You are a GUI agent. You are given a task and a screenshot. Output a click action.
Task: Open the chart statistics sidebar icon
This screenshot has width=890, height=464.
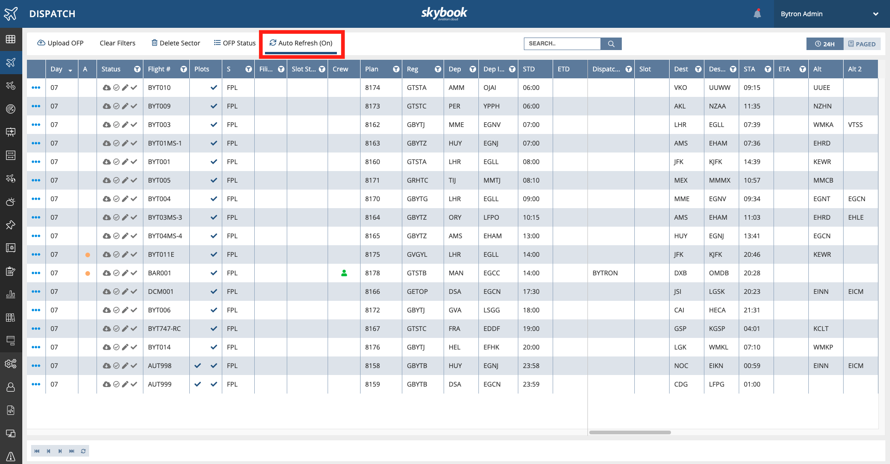point(11,294)
